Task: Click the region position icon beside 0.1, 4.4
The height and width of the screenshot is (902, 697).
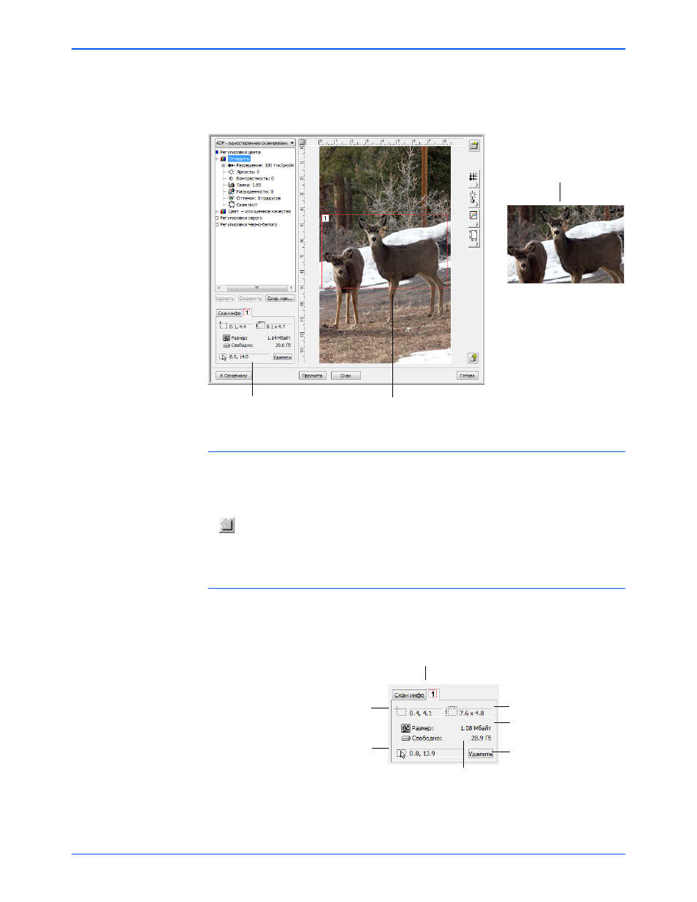Action: (x=223, y=325)
